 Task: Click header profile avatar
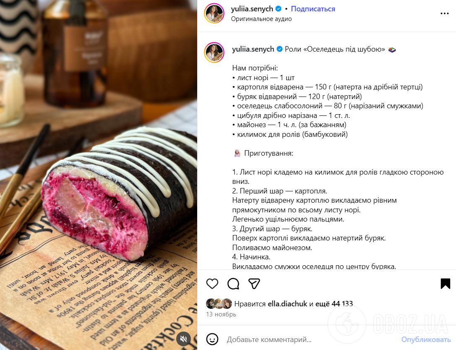click(x=214, y=13)
